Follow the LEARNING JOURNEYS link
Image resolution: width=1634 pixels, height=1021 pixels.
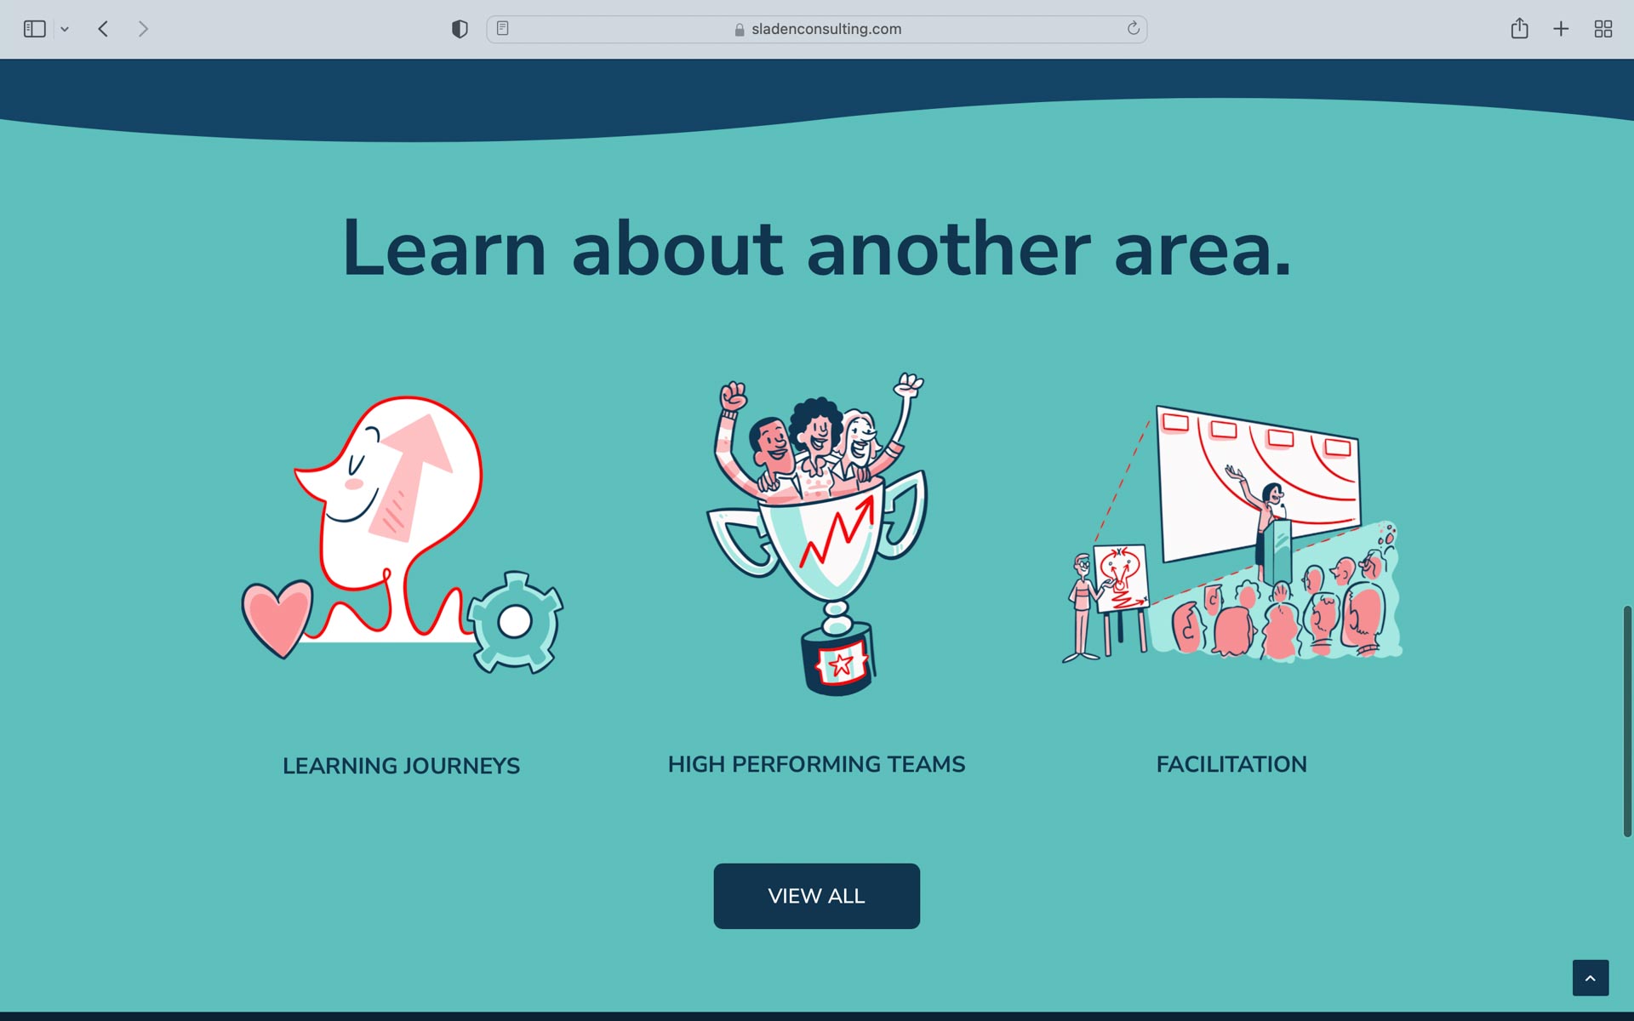(401, 766)
